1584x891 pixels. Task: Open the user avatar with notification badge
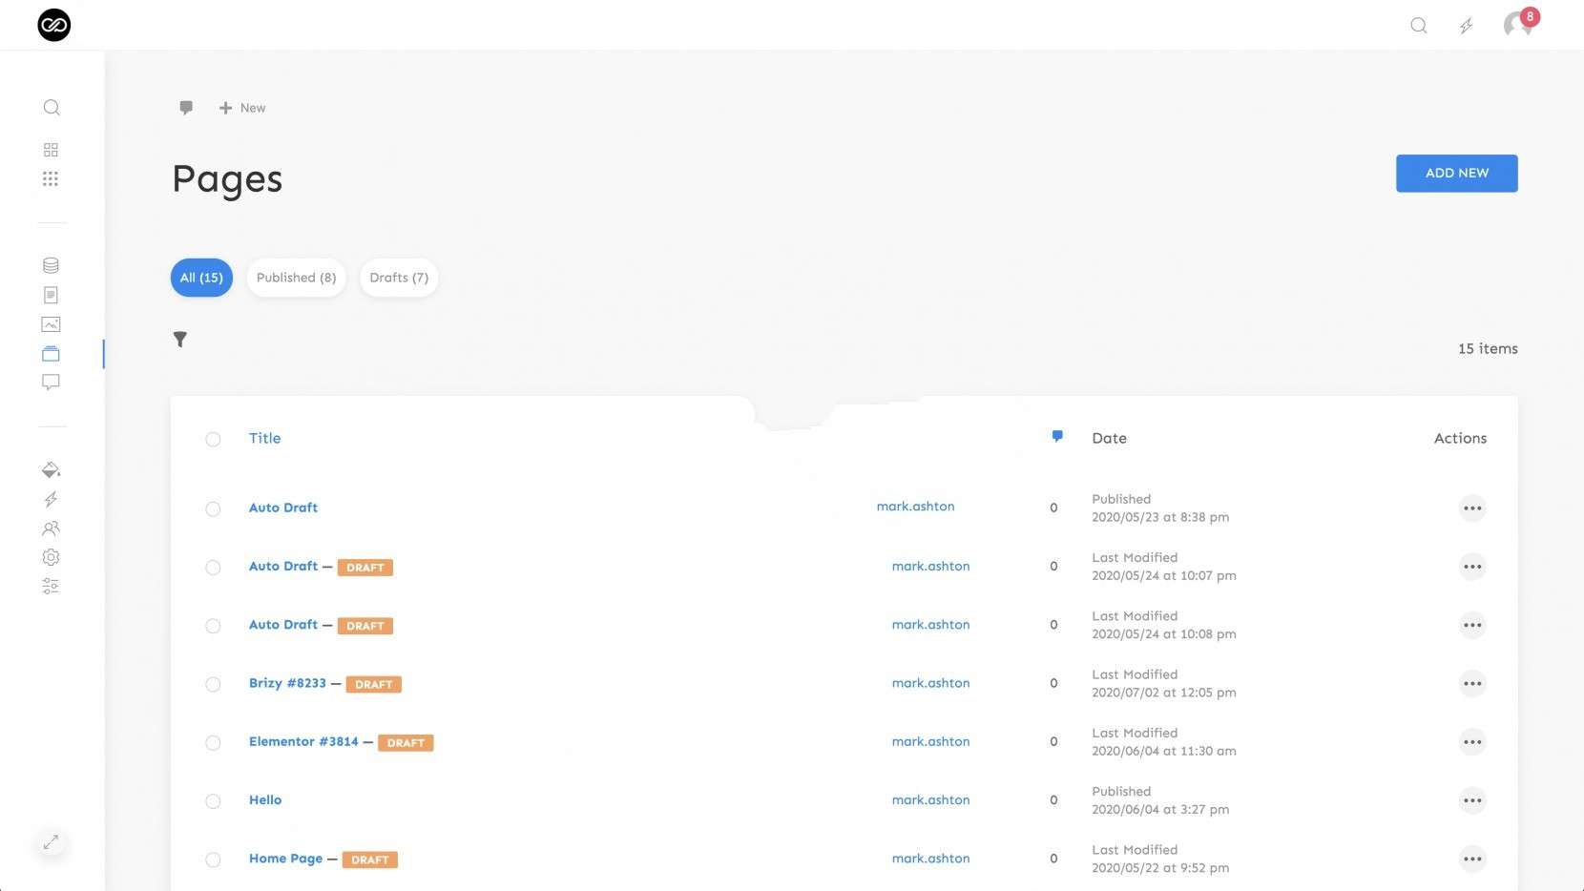pos(1518,25)
